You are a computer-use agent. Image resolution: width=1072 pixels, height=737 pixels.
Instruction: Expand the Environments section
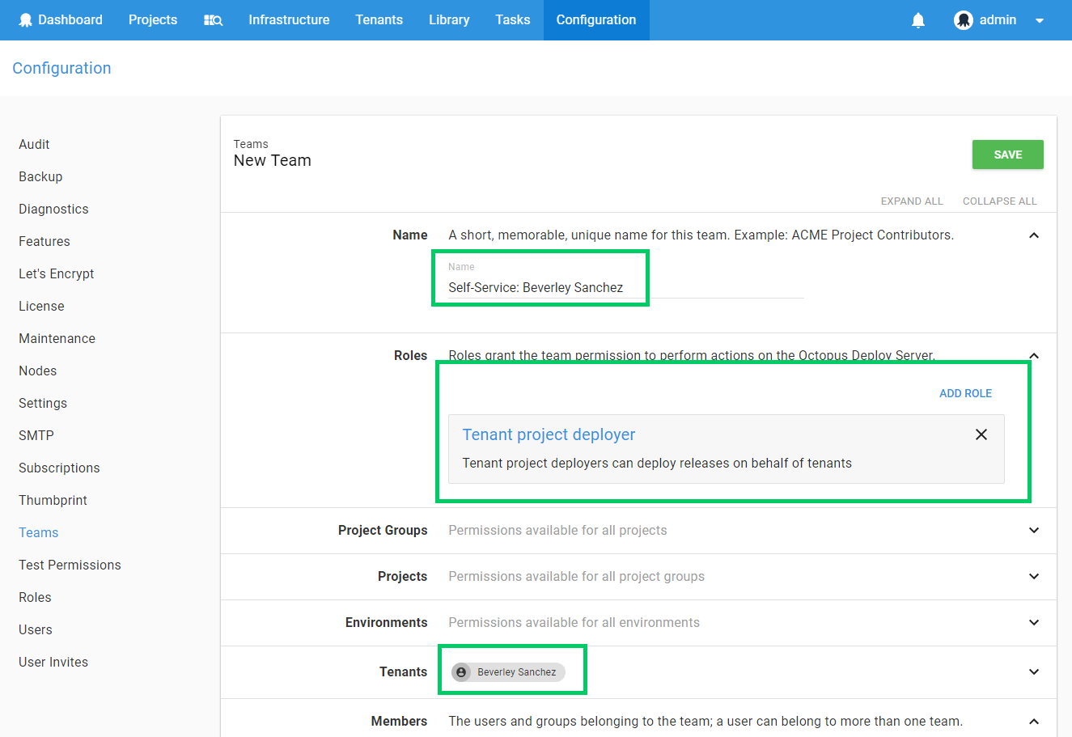(x=1033, y=623)
